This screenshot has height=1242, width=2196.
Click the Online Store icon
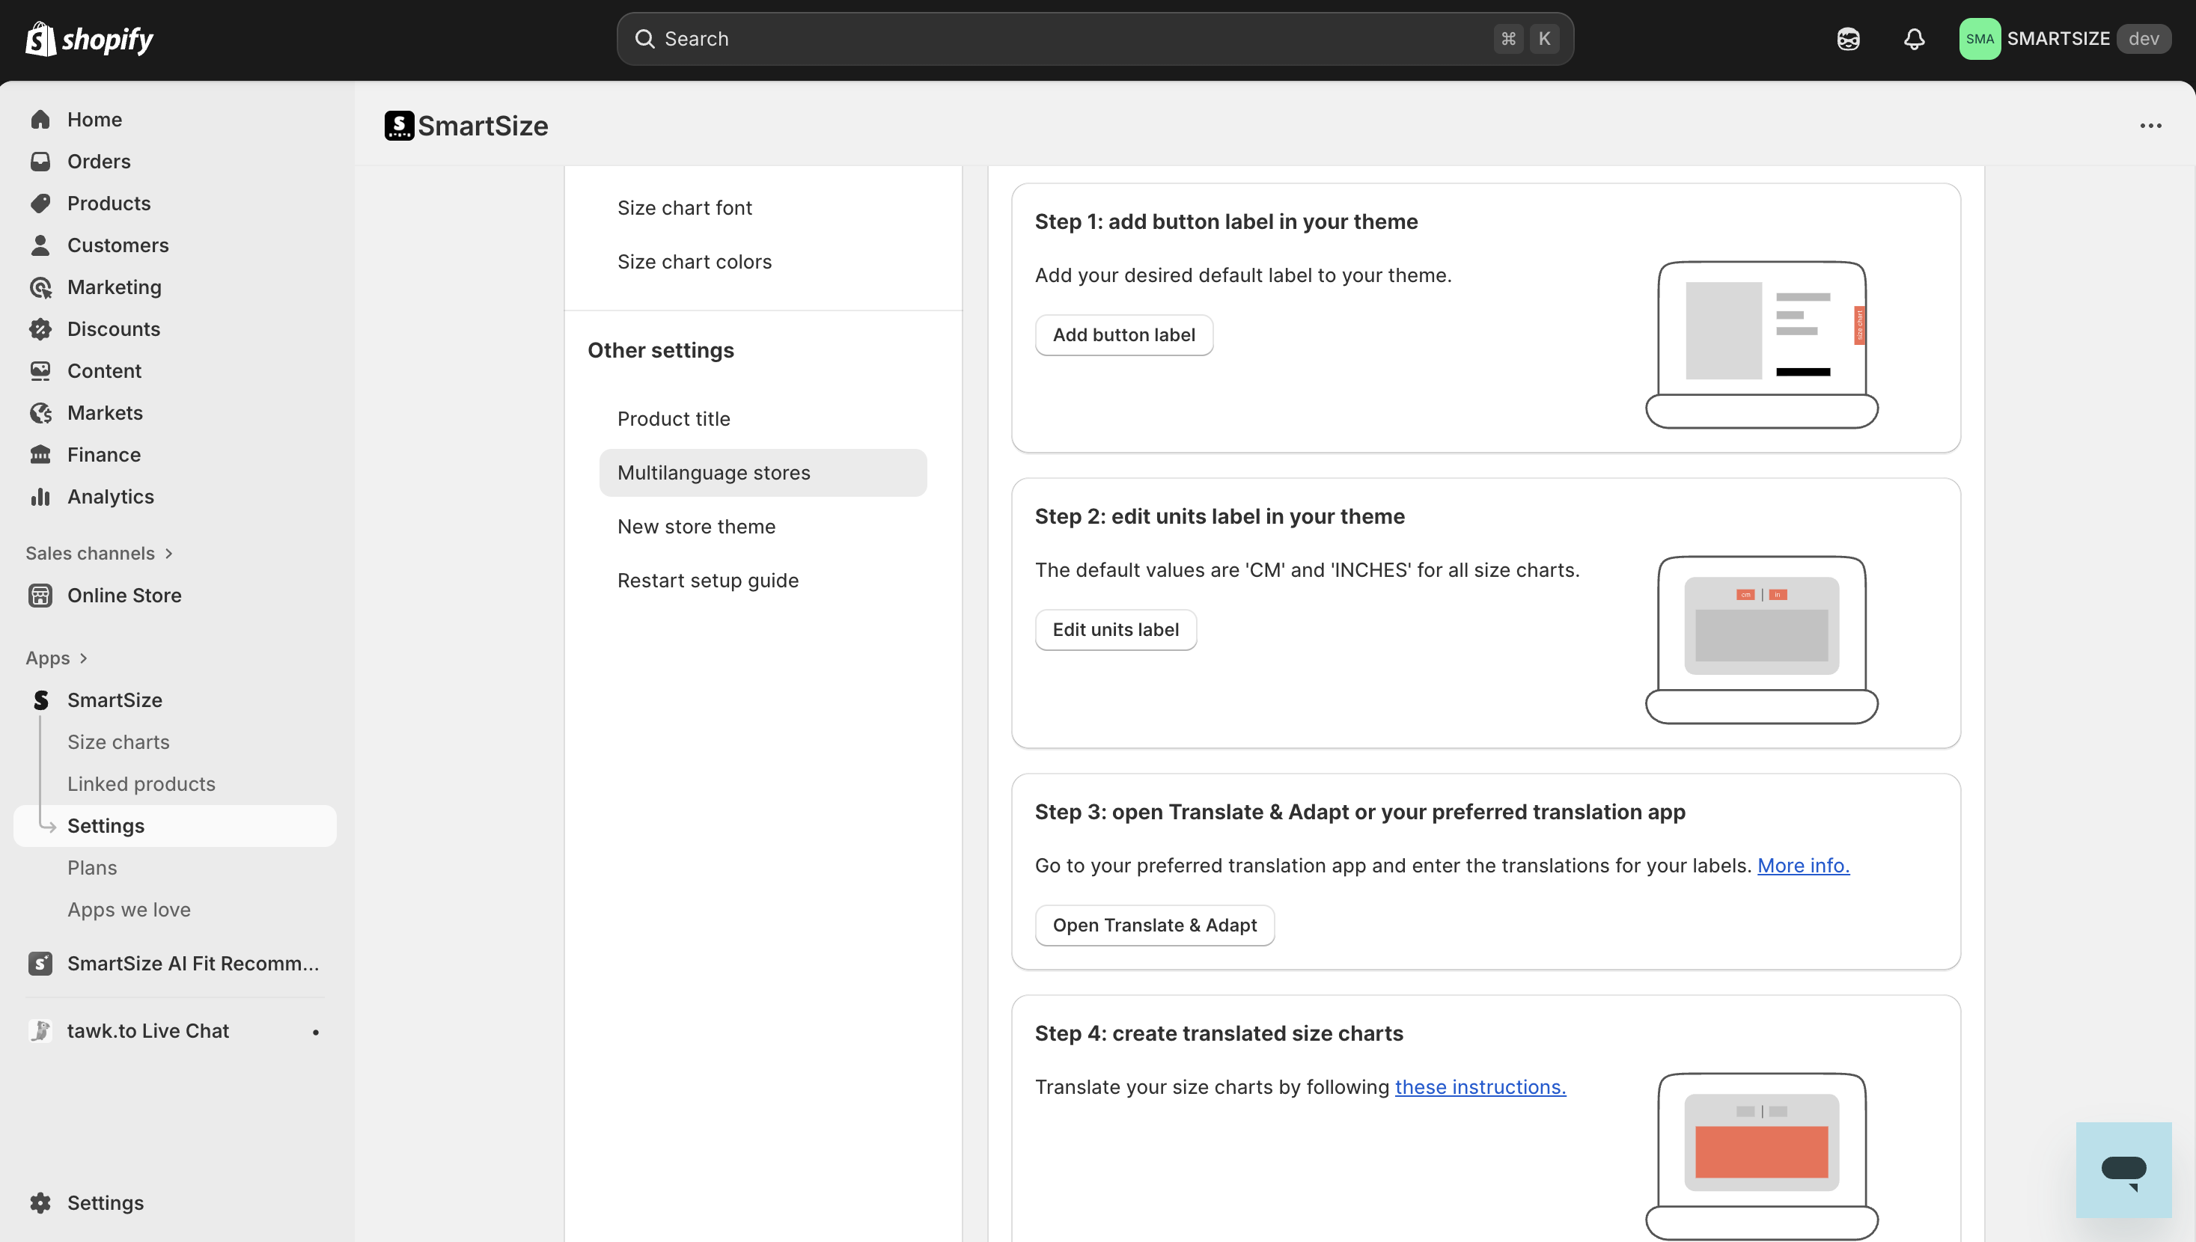point(40,596)
